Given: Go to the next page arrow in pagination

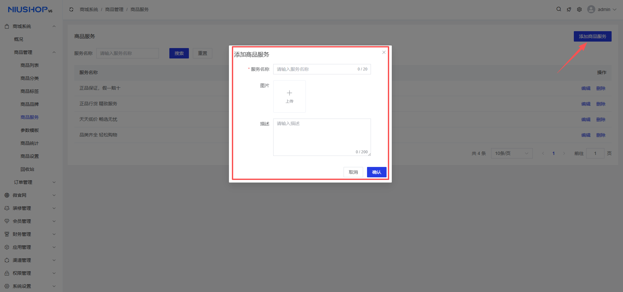Looking at the screenshot, I should [564, 153].
